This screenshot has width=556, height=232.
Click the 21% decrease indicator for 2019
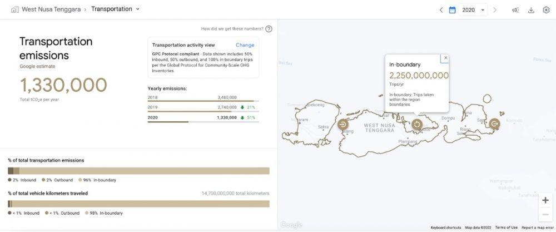247,107
